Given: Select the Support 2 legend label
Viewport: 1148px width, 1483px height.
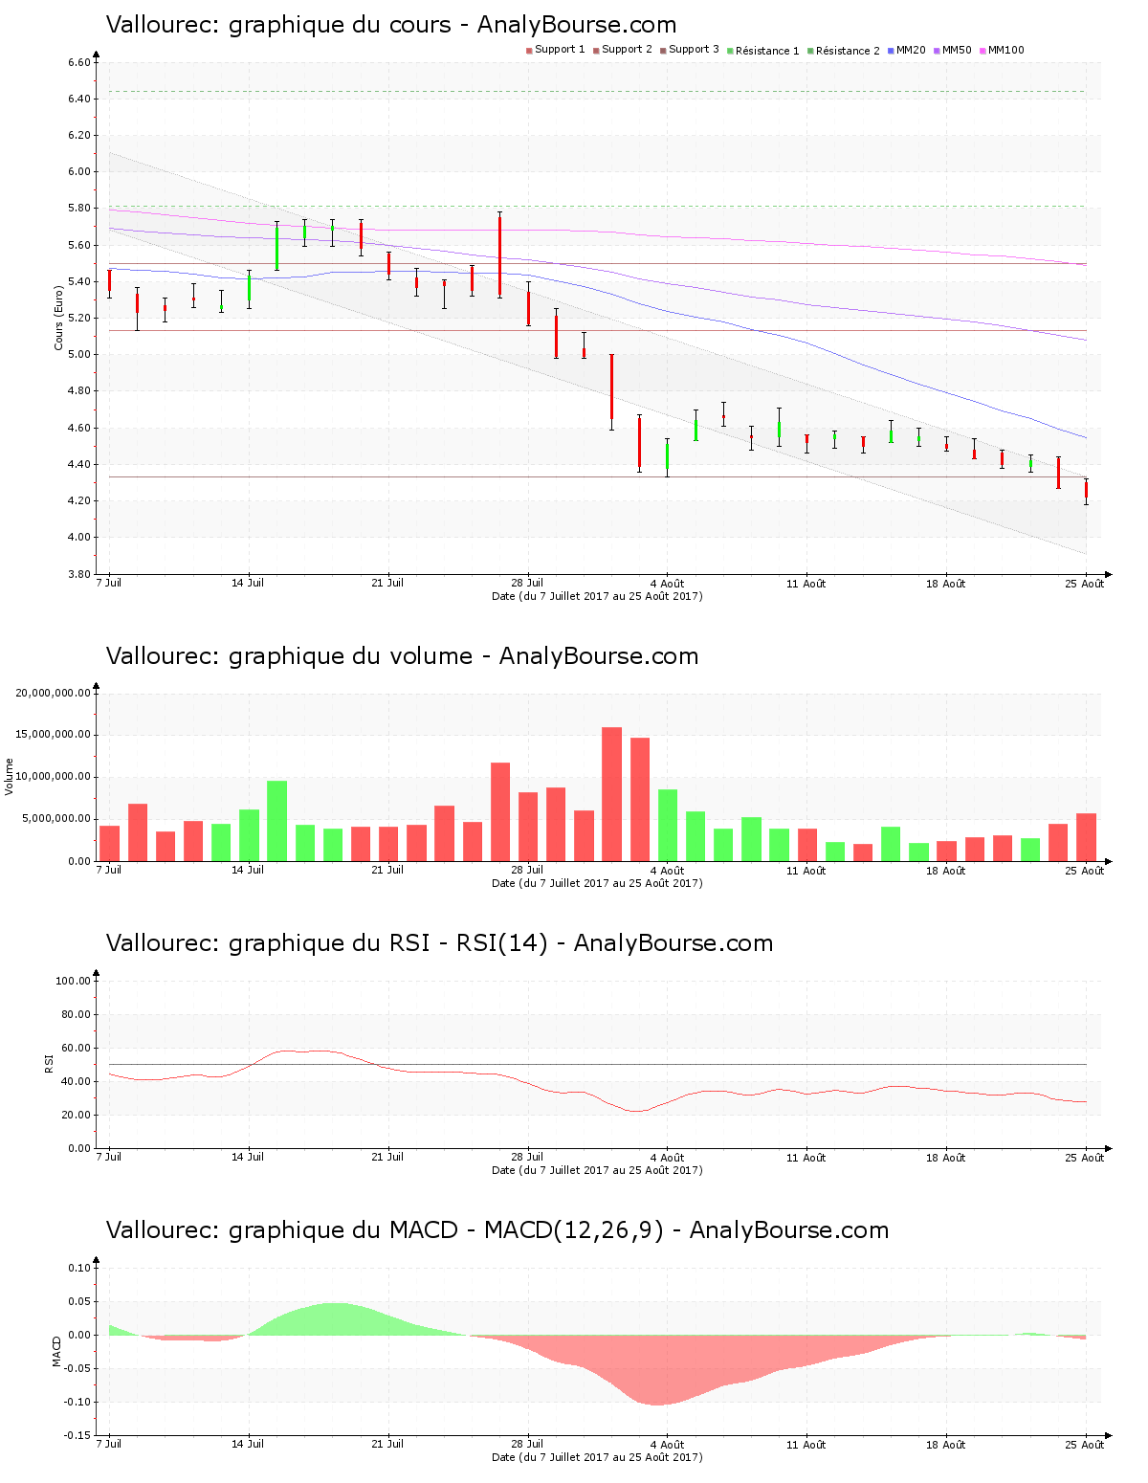Looking at the screenshot, I should (627, 50).
